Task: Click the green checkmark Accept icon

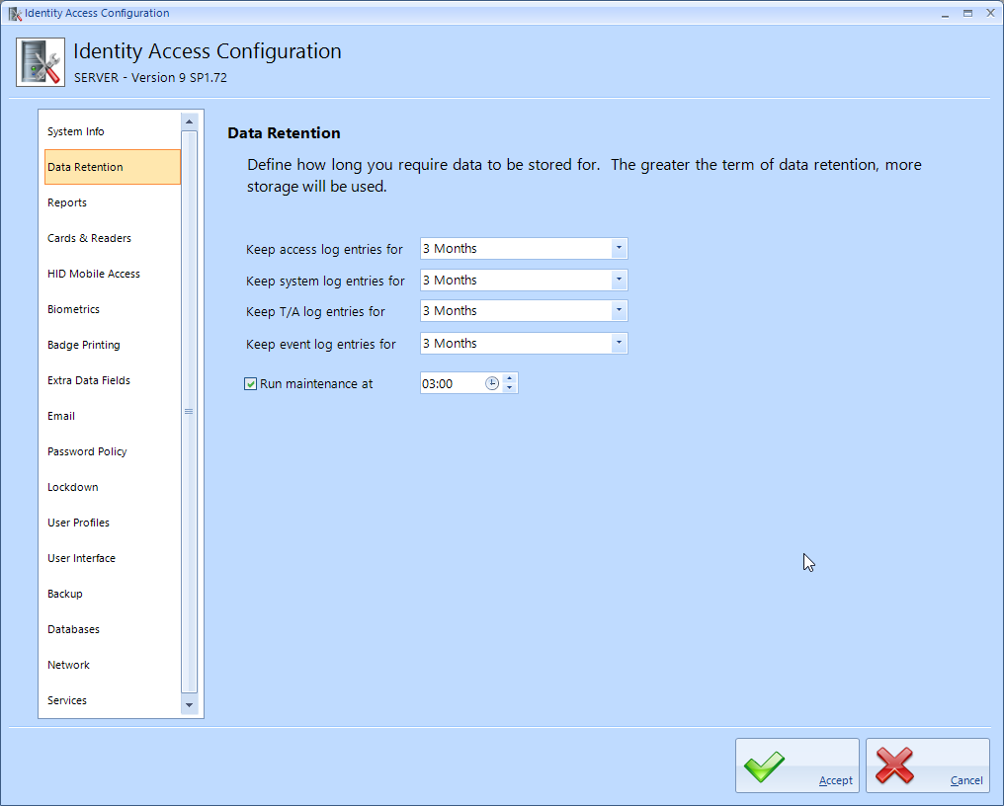Action: [764, 766]
